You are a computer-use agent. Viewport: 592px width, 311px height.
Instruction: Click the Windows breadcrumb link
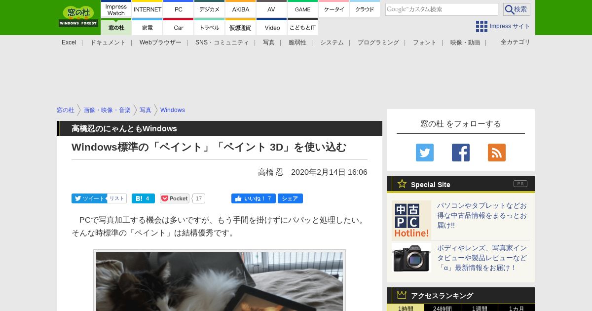pyautogui.click(x=173, y=110)
